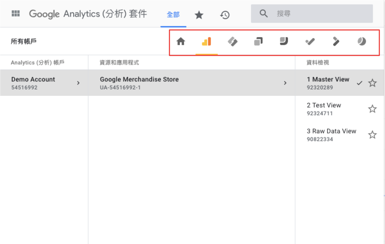Click the Google Analytics (分析) 套件 title
This screenshot has width=385, height=244.
[88, 14]
